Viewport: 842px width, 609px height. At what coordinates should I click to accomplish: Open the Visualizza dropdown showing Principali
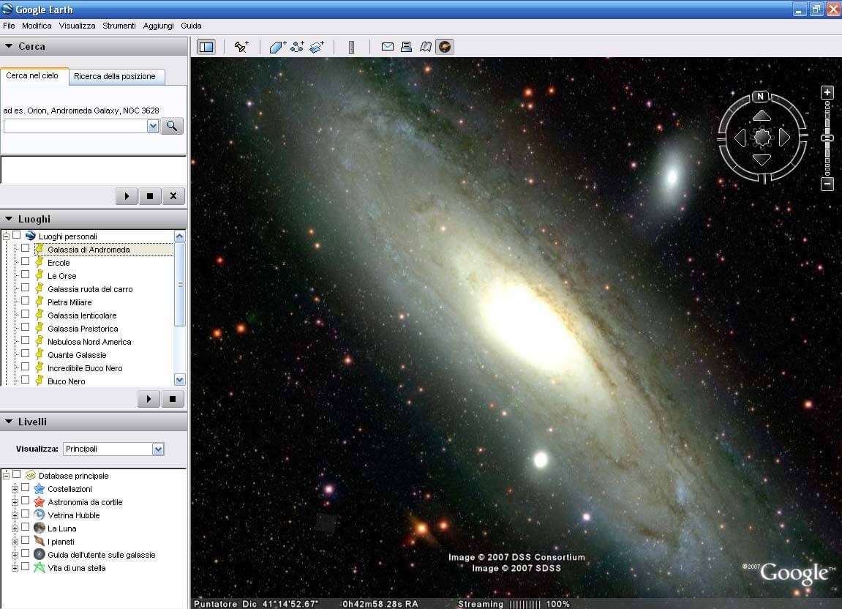point(113,449)
